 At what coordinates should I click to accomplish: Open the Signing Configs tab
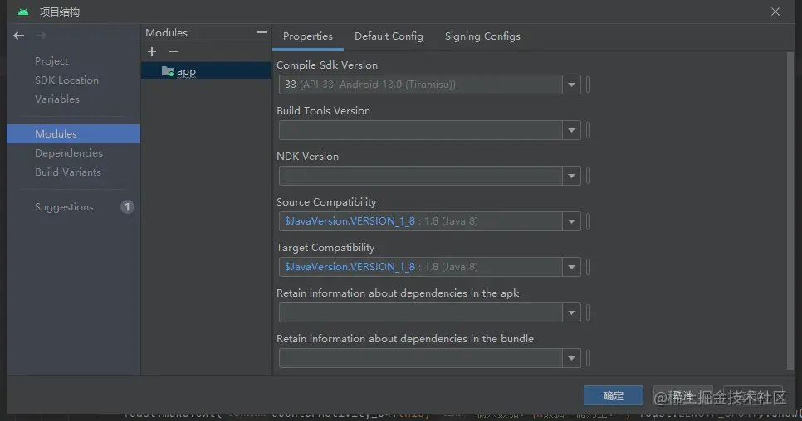[x=482, y=36]
